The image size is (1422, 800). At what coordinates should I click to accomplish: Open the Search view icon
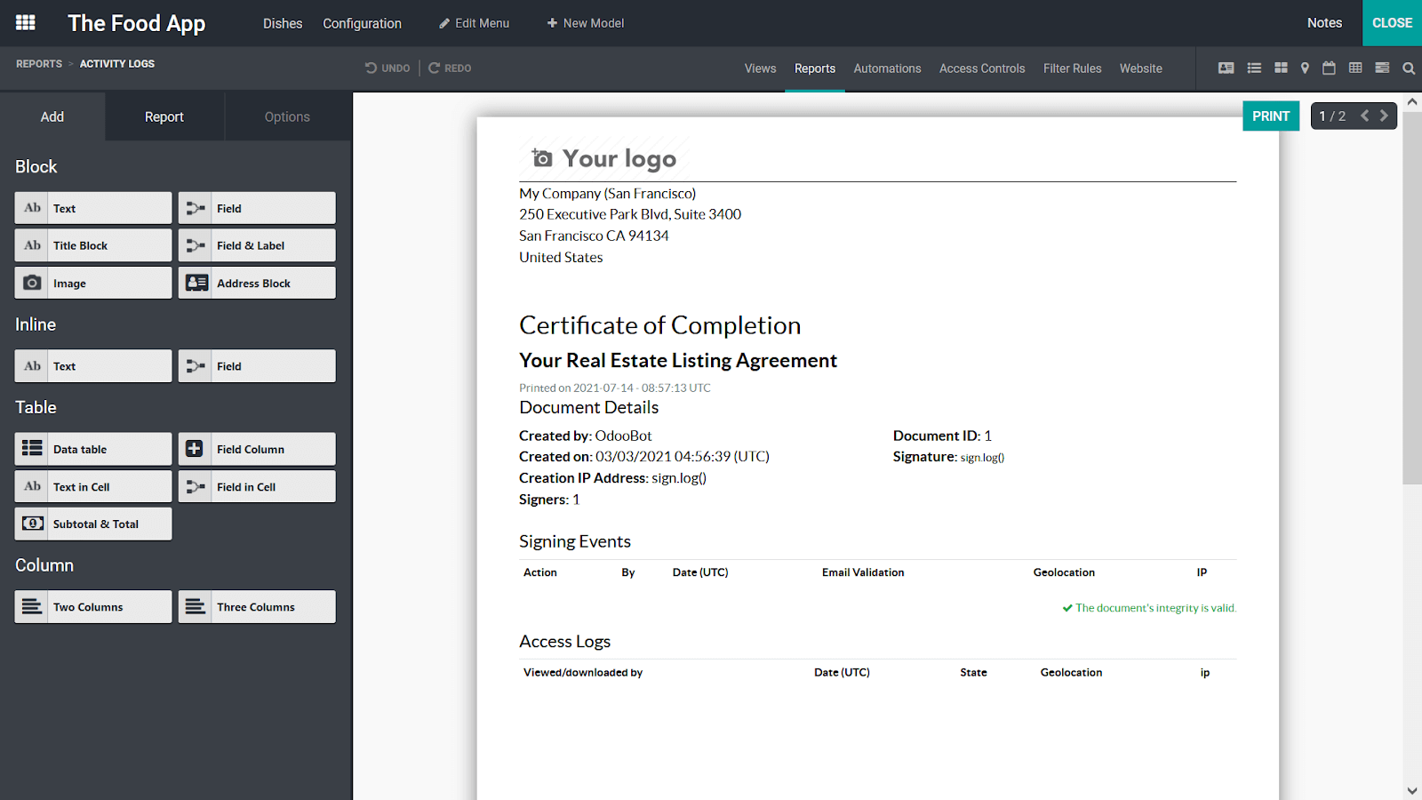point(1409,68)
